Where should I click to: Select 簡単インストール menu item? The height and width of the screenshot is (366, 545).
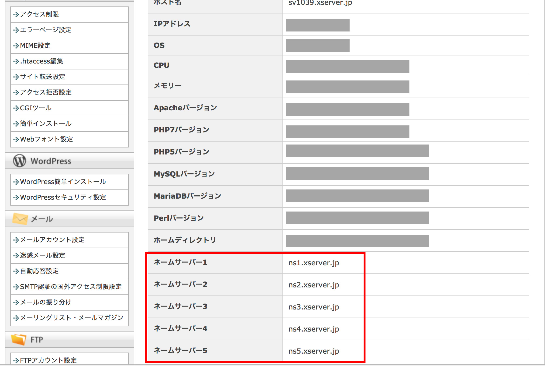tap(46, 124)
